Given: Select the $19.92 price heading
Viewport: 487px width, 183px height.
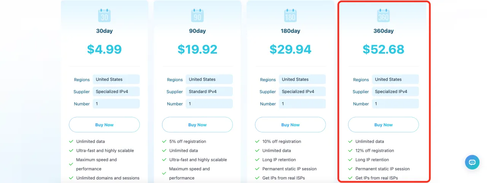Looking at the screenshot, I should (x=197, y=49).
